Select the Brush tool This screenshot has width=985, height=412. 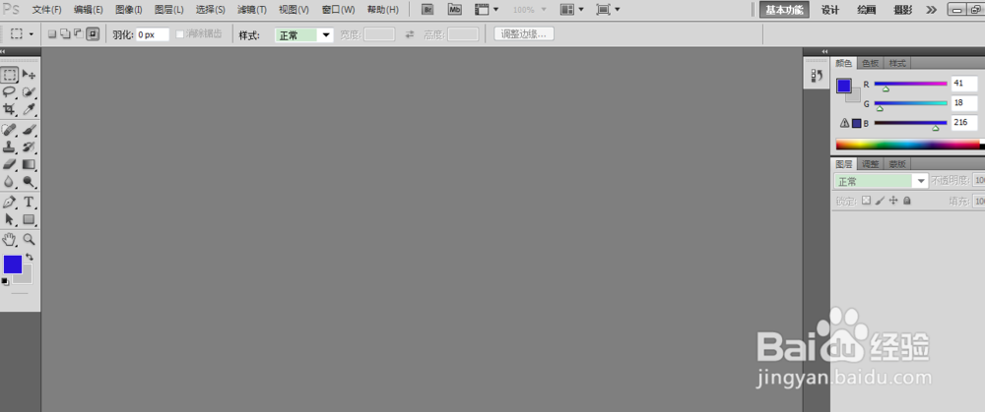29,130
